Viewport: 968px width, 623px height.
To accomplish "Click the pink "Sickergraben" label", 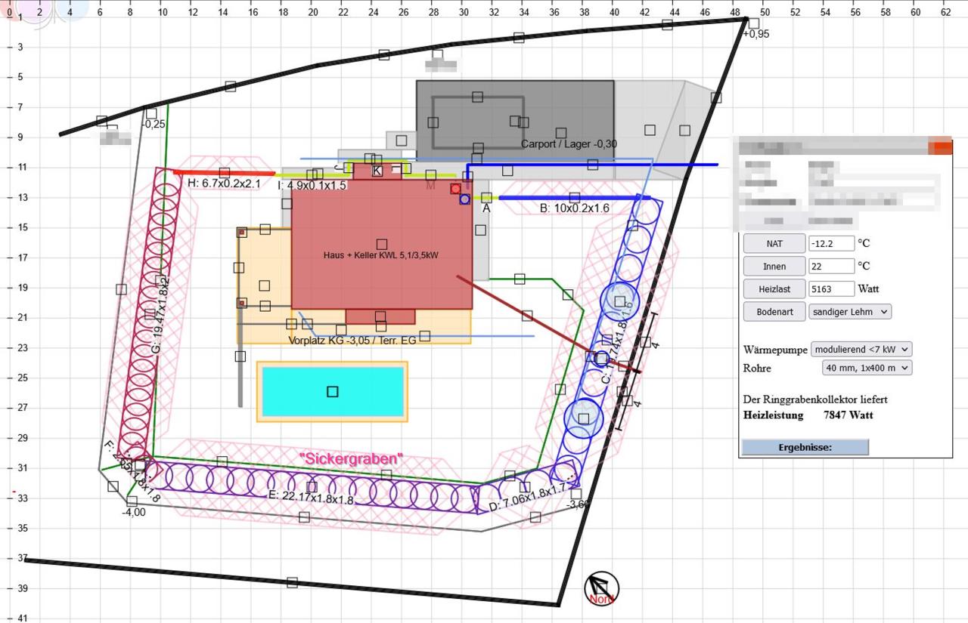I will coord(352,458).
